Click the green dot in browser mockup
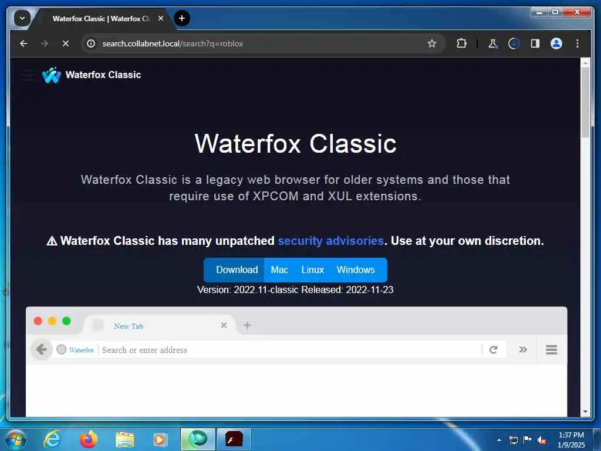This screenshot has height=451, width=601. (x=66, y=321)
